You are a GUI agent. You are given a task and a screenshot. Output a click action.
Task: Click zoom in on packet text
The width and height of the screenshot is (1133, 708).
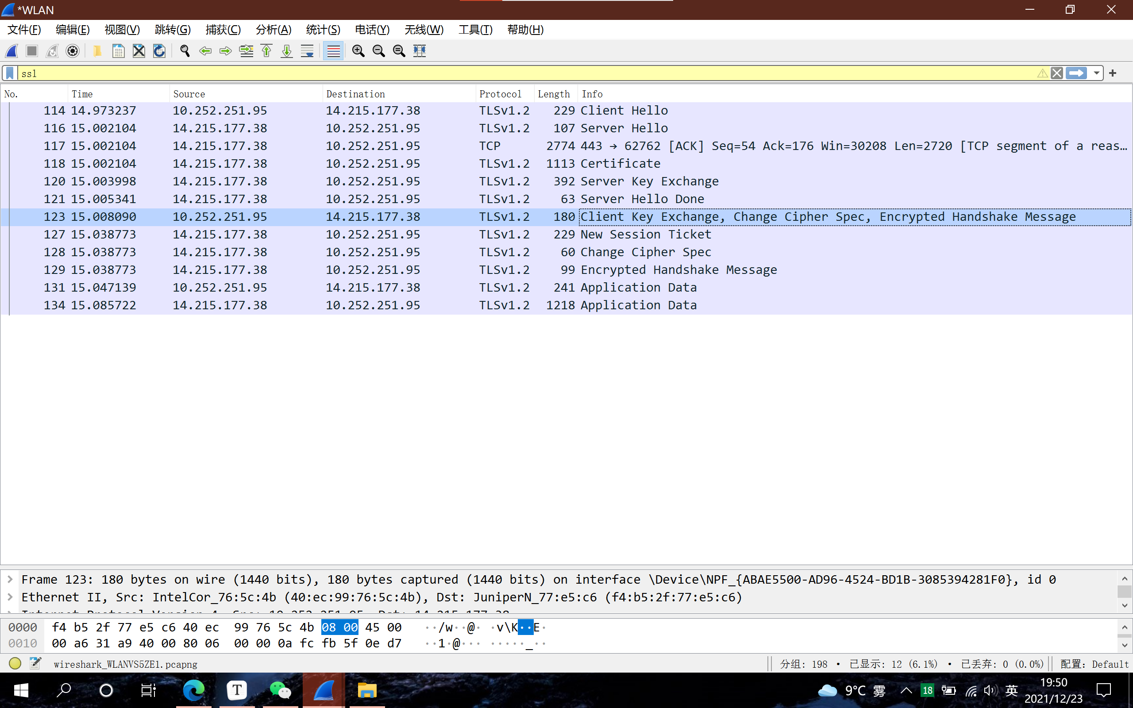358,50
